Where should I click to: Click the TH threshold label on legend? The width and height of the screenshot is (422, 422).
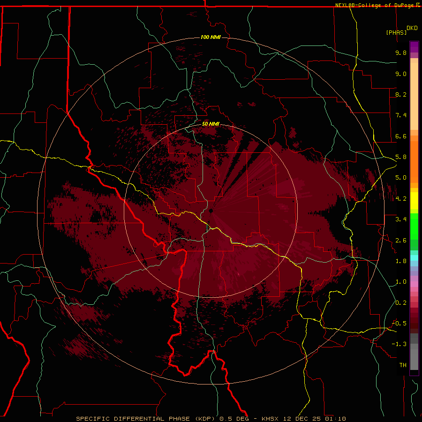tap(403, 365)
